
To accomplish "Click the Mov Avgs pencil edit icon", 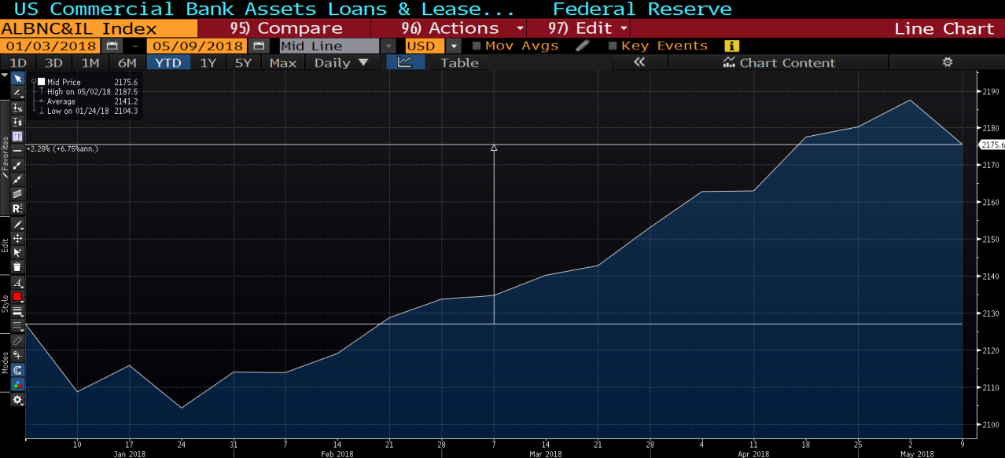I will [x=582, y=46].
